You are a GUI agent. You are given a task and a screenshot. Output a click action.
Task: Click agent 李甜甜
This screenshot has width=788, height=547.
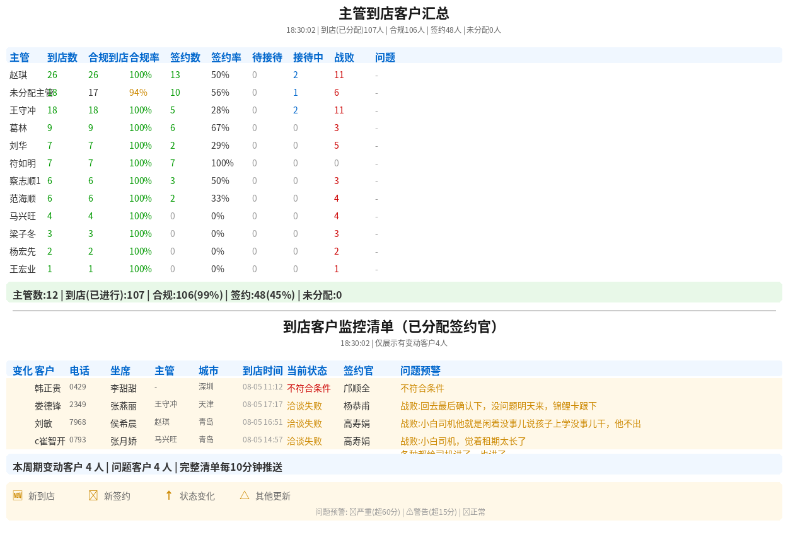coord(124,388)
